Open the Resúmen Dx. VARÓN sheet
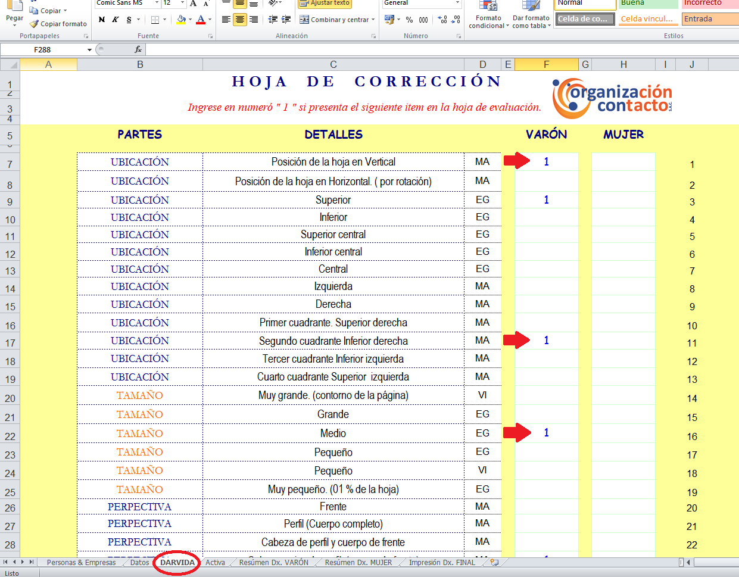 [x=273, y=562]
